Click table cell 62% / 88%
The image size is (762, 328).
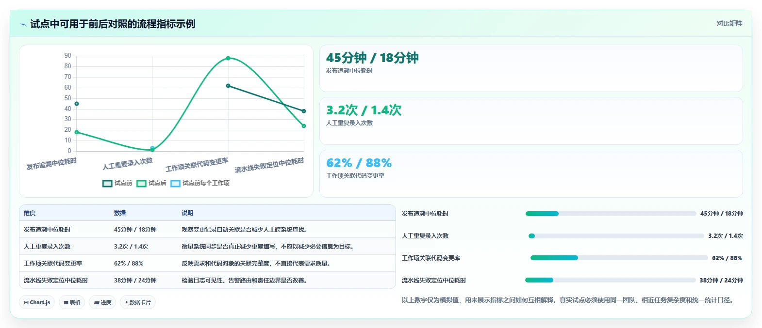pos(129,264)
